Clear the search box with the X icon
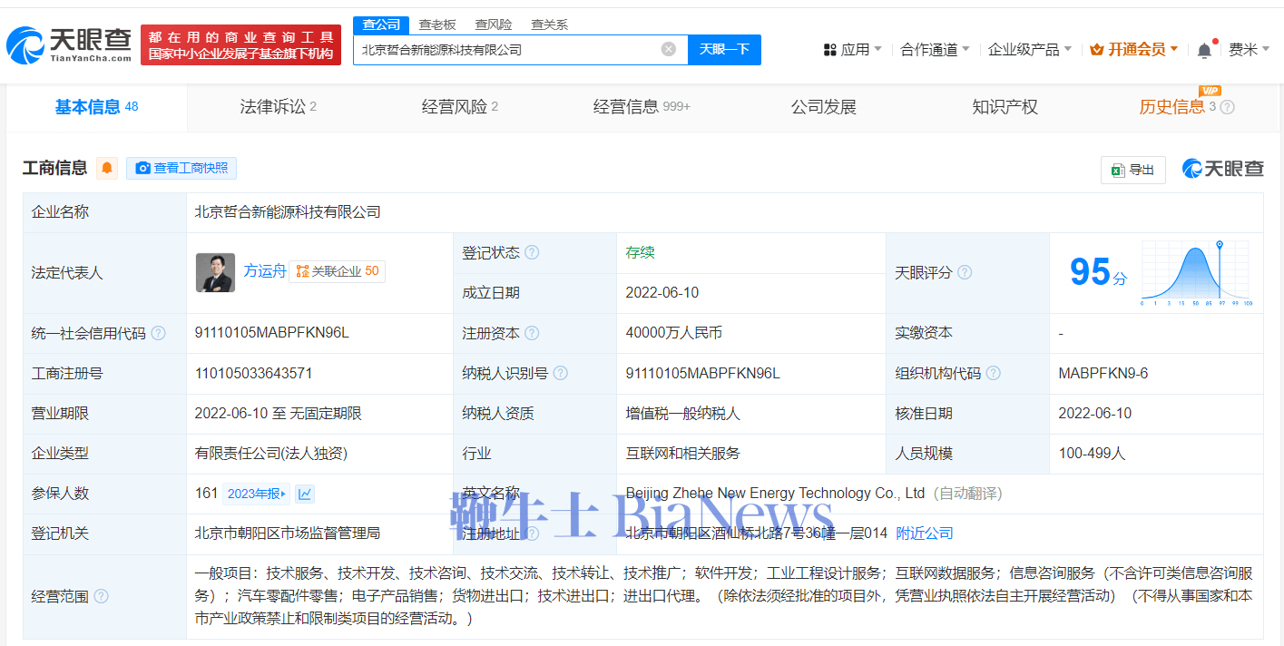Screen dimensions: 1284x646 pyautogui.click(x=669, y=49)
